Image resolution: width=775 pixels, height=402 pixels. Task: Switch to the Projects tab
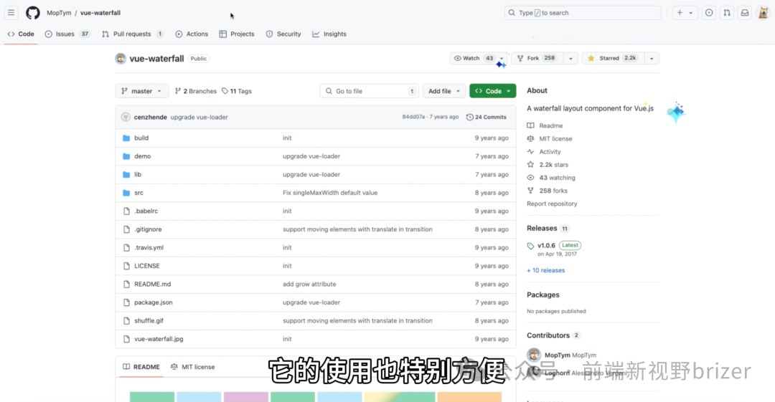(237, 34)
